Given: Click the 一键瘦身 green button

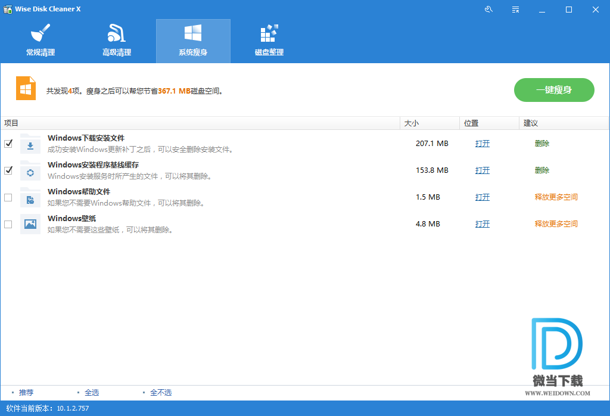Looking at the screenshot, I should pyautogui.click(x=554, y=90).
